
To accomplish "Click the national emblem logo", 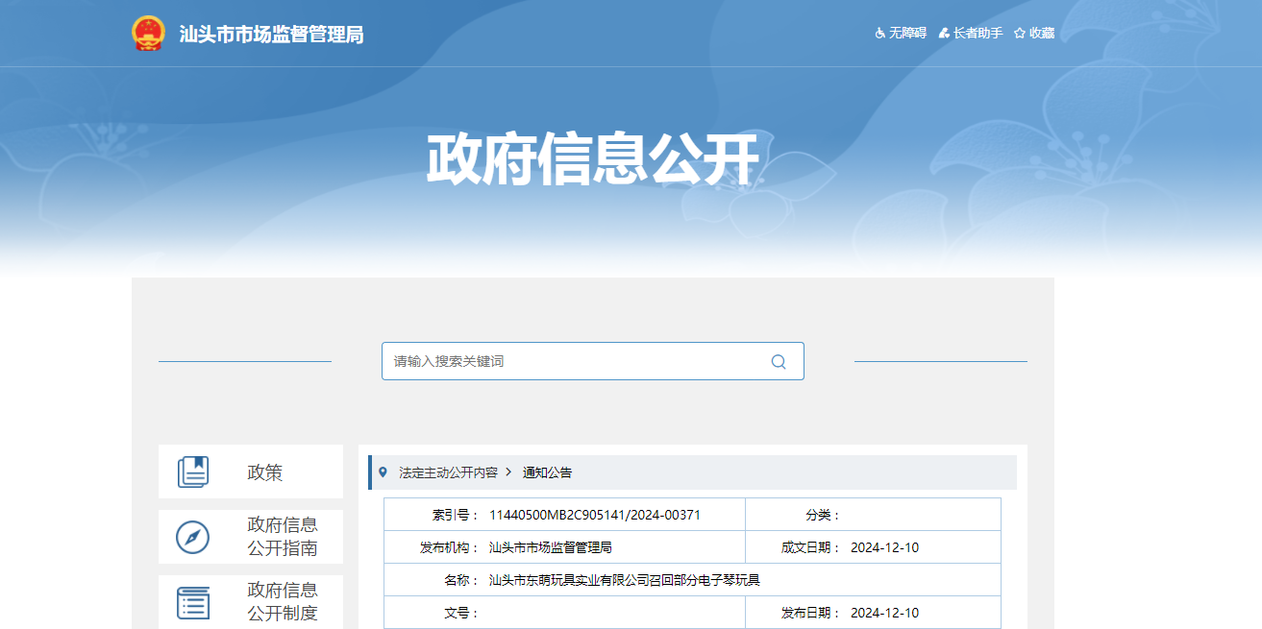I will 148,34.
